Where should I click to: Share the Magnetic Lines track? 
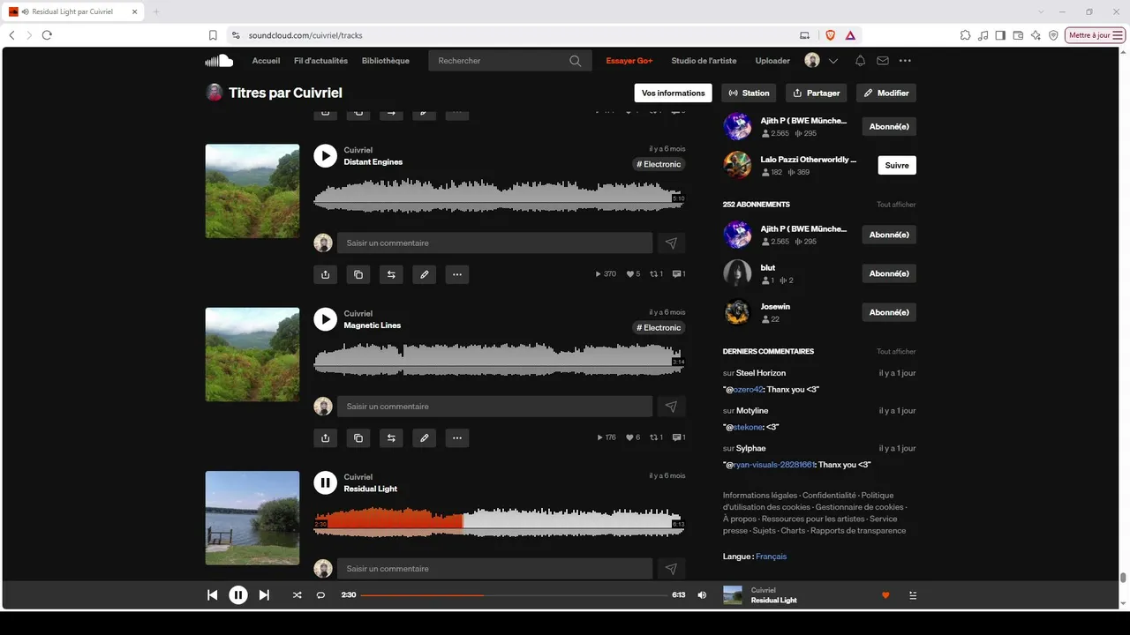point(325,437)
